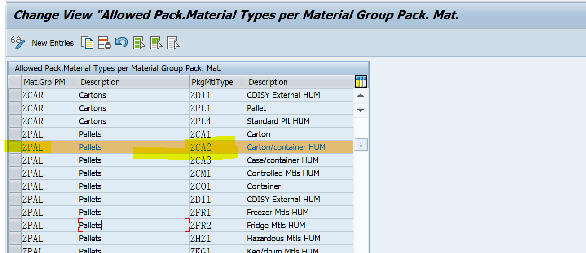Select row marker for ZPAL ZHZ1 row
Screen dimensions: 586x253
(x=15, y=239)
